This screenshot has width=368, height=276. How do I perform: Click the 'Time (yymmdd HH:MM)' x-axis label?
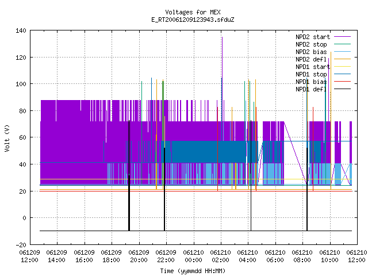(x=193, y=271)
